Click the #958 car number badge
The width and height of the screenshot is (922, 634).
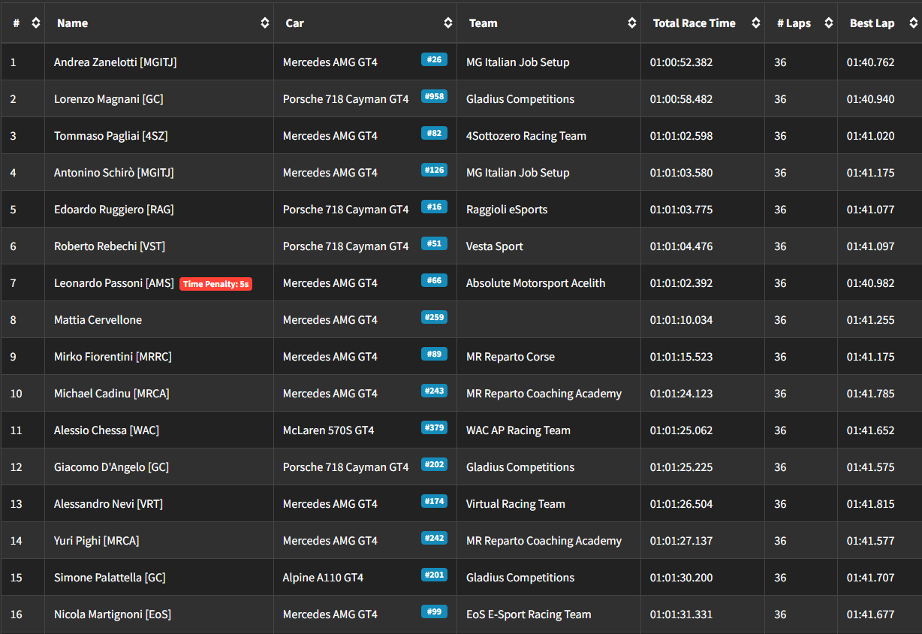coord(434,96)
